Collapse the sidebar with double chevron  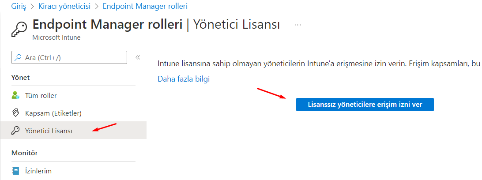[138, 57]
